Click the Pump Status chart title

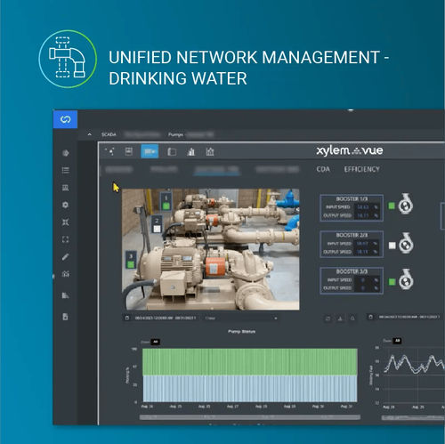241,331
